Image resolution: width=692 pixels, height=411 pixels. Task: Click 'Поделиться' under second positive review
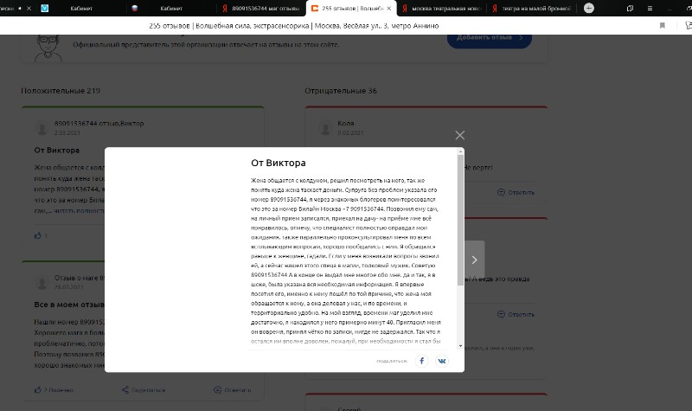pyautogui.click(x=144, y=390)
